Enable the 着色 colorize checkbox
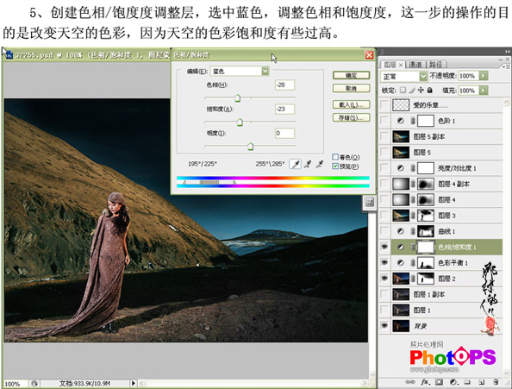Viewport: 512px width, 389px height. tap(335, 157)
